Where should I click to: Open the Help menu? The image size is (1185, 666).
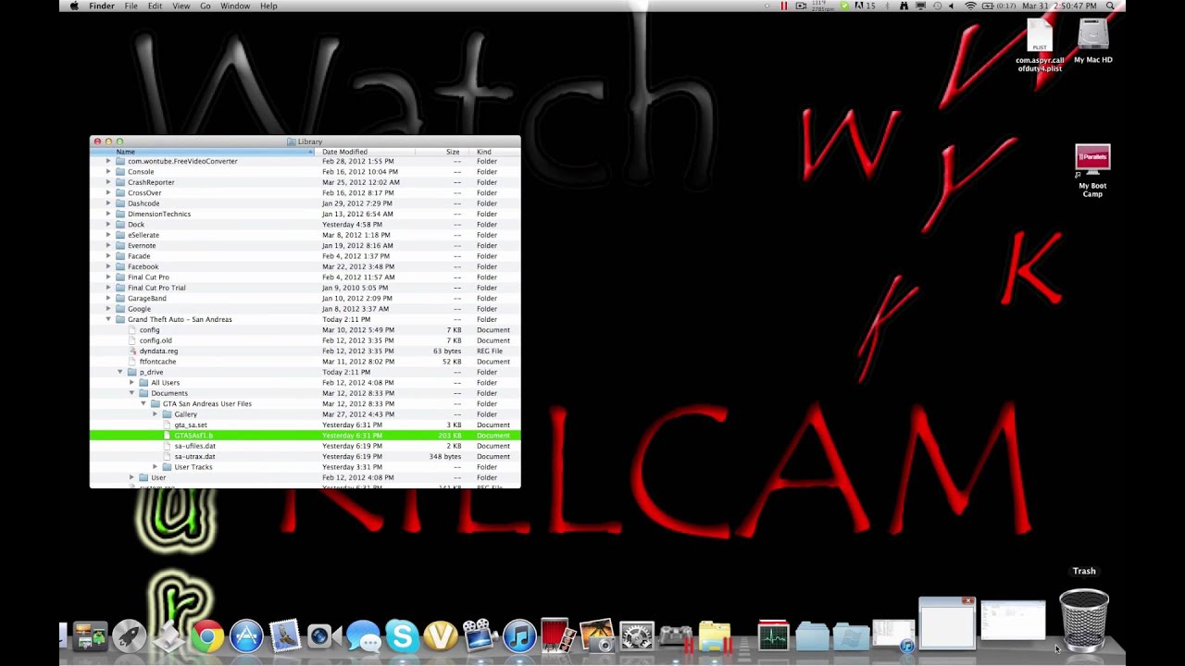pyautogui.click(x=268, y=6)
